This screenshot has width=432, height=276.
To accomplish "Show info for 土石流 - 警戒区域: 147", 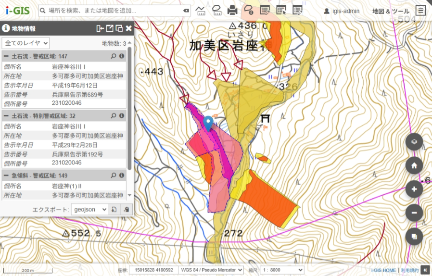I will [122, 56].
